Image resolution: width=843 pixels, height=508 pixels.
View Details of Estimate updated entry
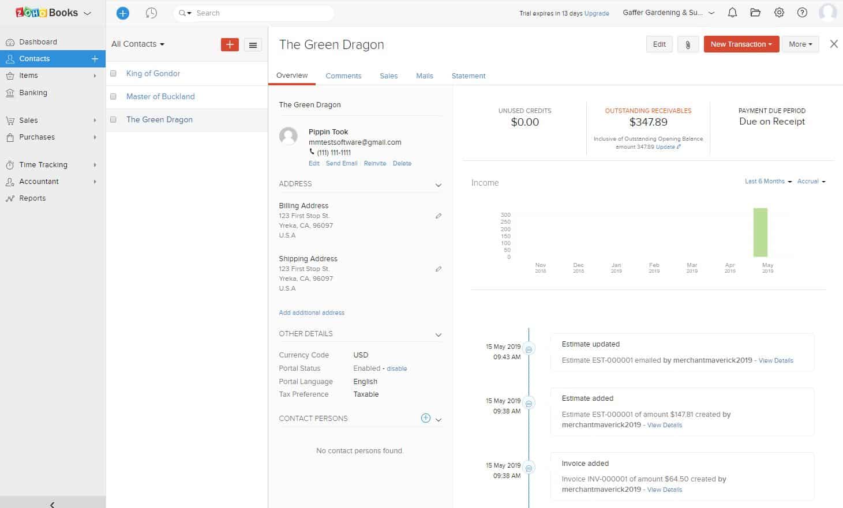click(775, 360)
